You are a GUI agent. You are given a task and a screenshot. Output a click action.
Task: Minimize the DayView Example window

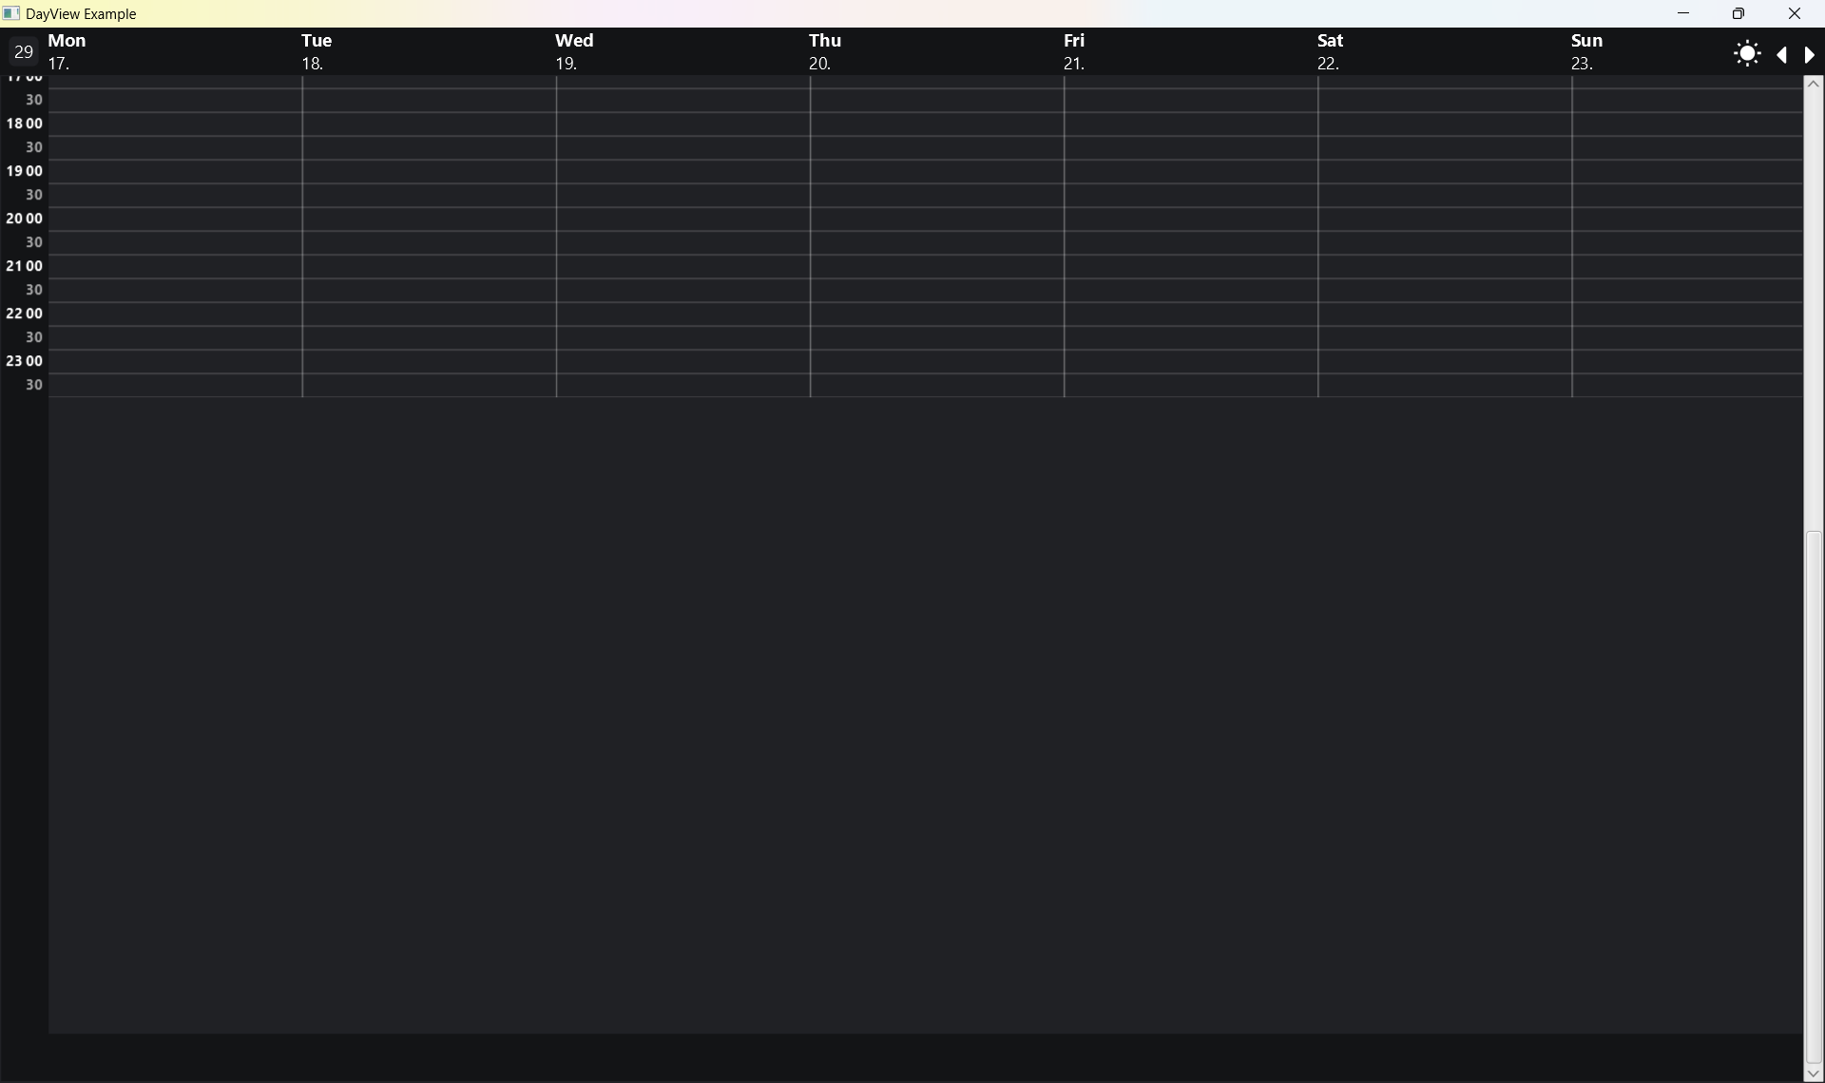coord(1683,13)
